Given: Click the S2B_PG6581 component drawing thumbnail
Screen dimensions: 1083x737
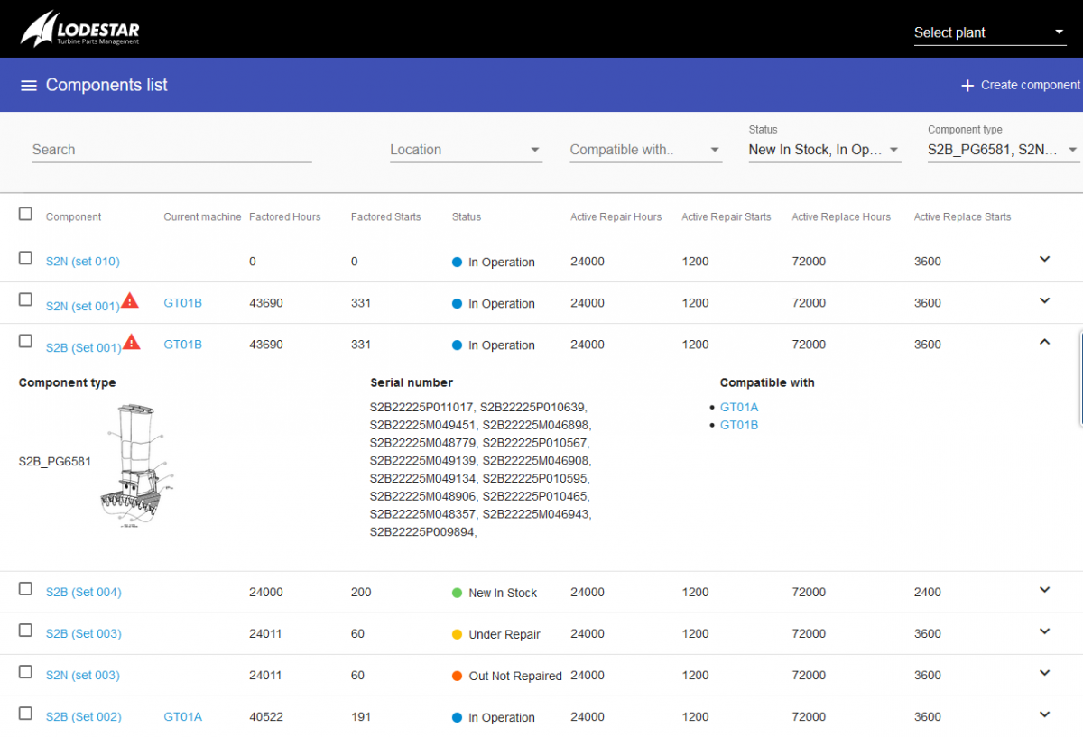Looking at the screenshot, I should (135, 465).
